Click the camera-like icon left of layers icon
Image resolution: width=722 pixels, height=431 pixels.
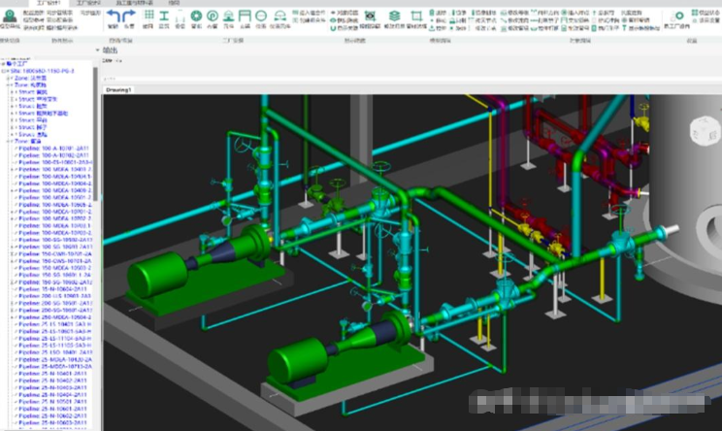[371, 16]
